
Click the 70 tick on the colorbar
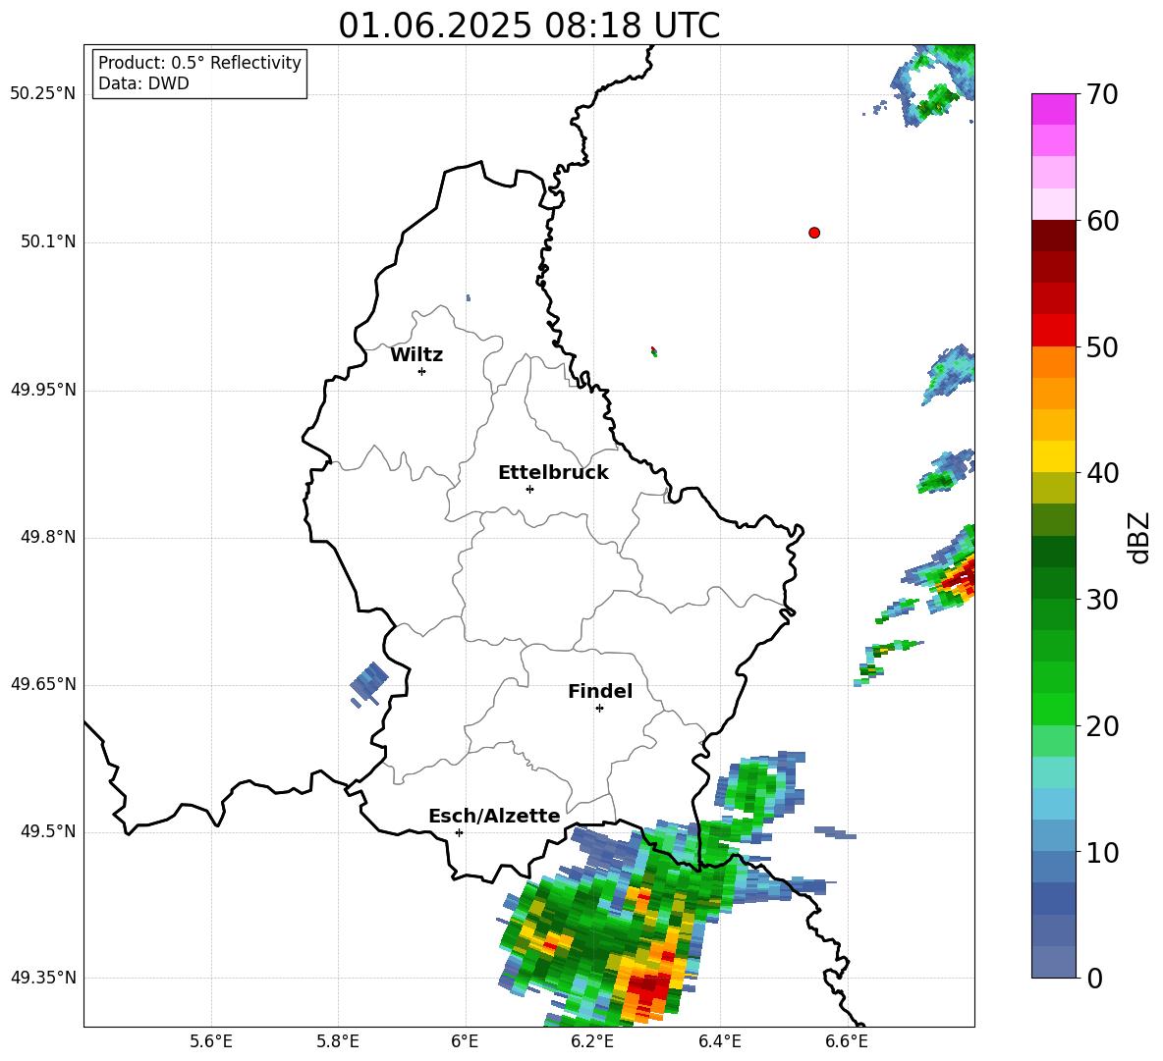click(1101, 94)
